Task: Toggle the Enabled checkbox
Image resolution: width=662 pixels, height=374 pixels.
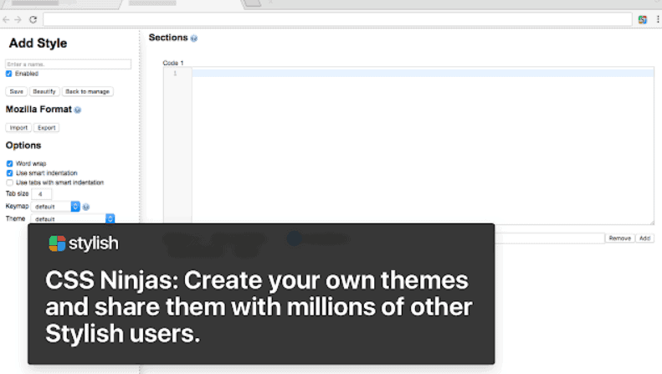Action: point(9,74)
